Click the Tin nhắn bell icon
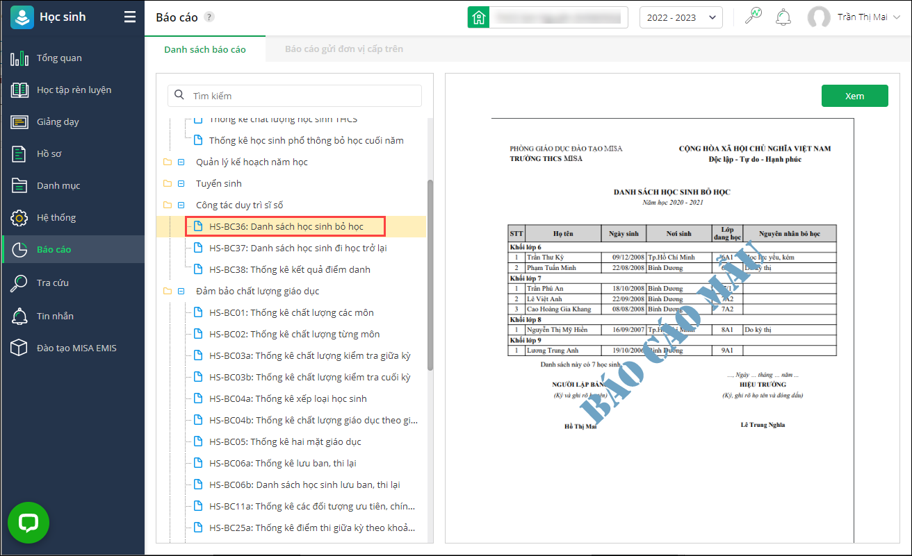This screenshot has width=912, height=556. click(19, 316)
